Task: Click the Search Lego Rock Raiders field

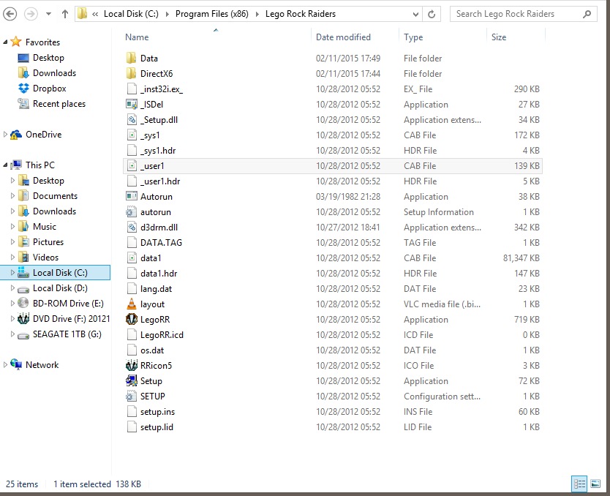Action: (523, 14)
